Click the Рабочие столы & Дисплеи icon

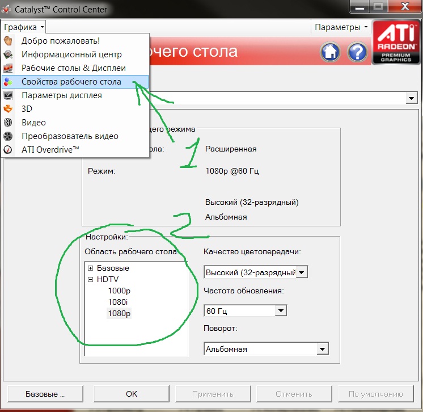pos(8,68)
